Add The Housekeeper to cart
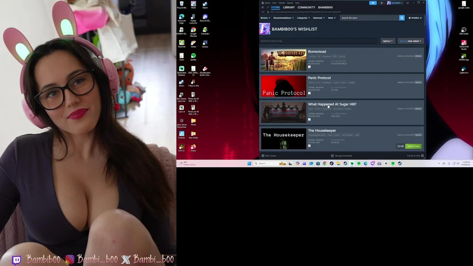Image resolution: width=473 pixels, height=266 pixels. [413, 146]
